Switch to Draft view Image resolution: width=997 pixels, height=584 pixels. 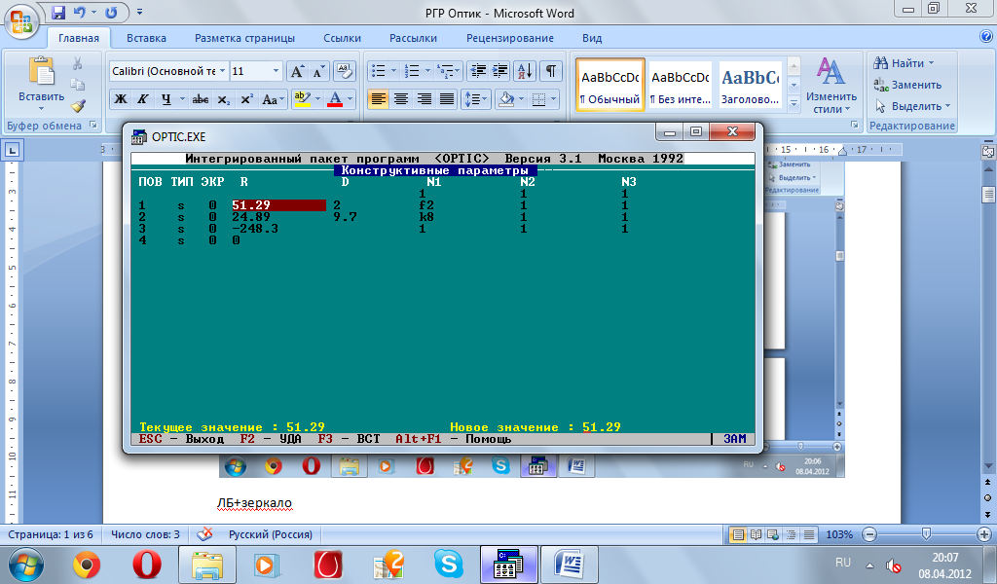[x=809, y=534]
